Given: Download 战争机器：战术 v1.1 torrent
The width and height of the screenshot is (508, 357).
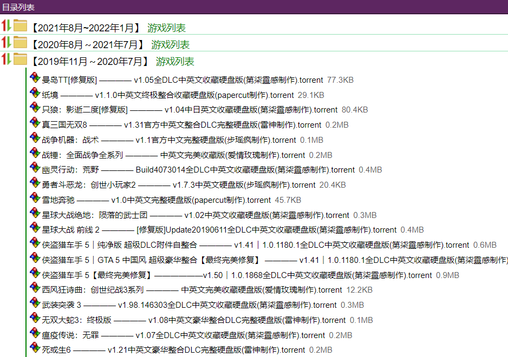Looking at the screenshot, I should point(169,140).
